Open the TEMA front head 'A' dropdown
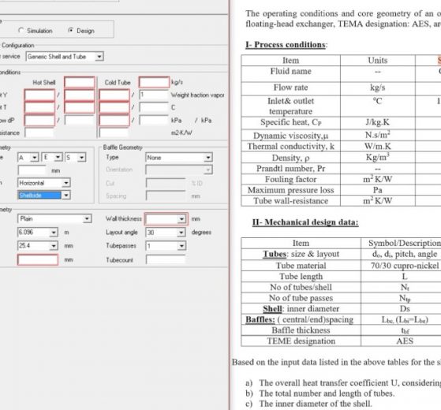The height and width of the screenshot is (410, 441). pos(34,158)
